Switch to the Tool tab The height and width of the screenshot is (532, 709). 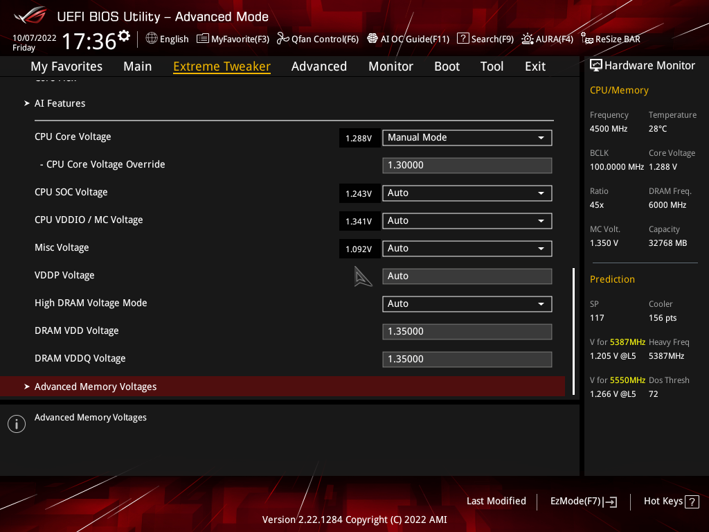(492, 66)
